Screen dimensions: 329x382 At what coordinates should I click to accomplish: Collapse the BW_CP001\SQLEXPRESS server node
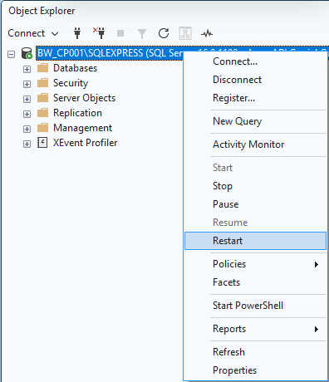[x=11, y=54]
